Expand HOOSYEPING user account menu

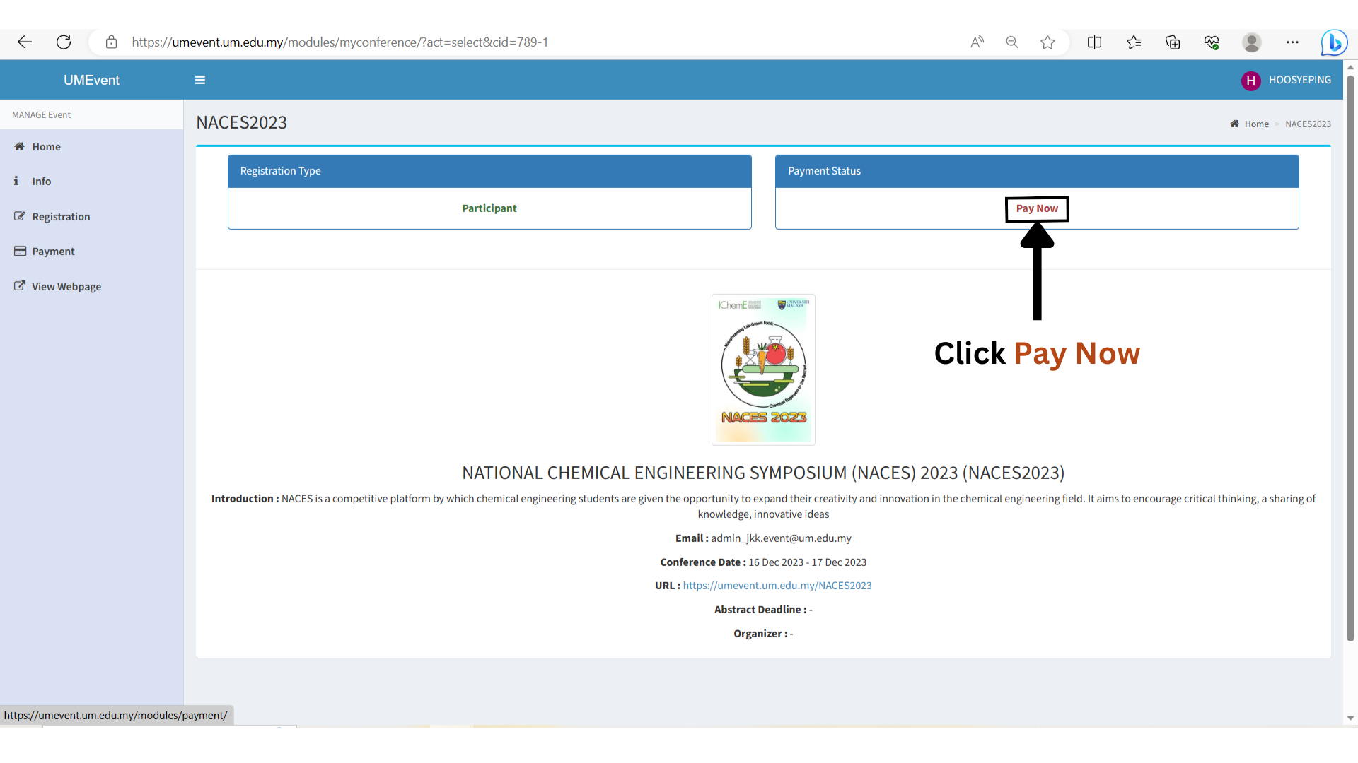point(1287,80)
